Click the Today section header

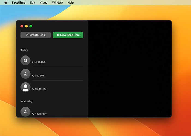tap(24, 50)
